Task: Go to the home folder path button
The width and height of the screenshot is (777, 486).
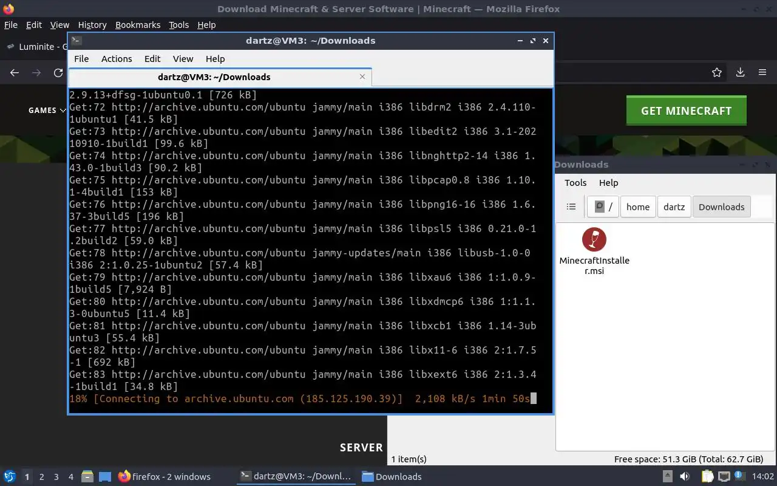Action: coord(638,207)
